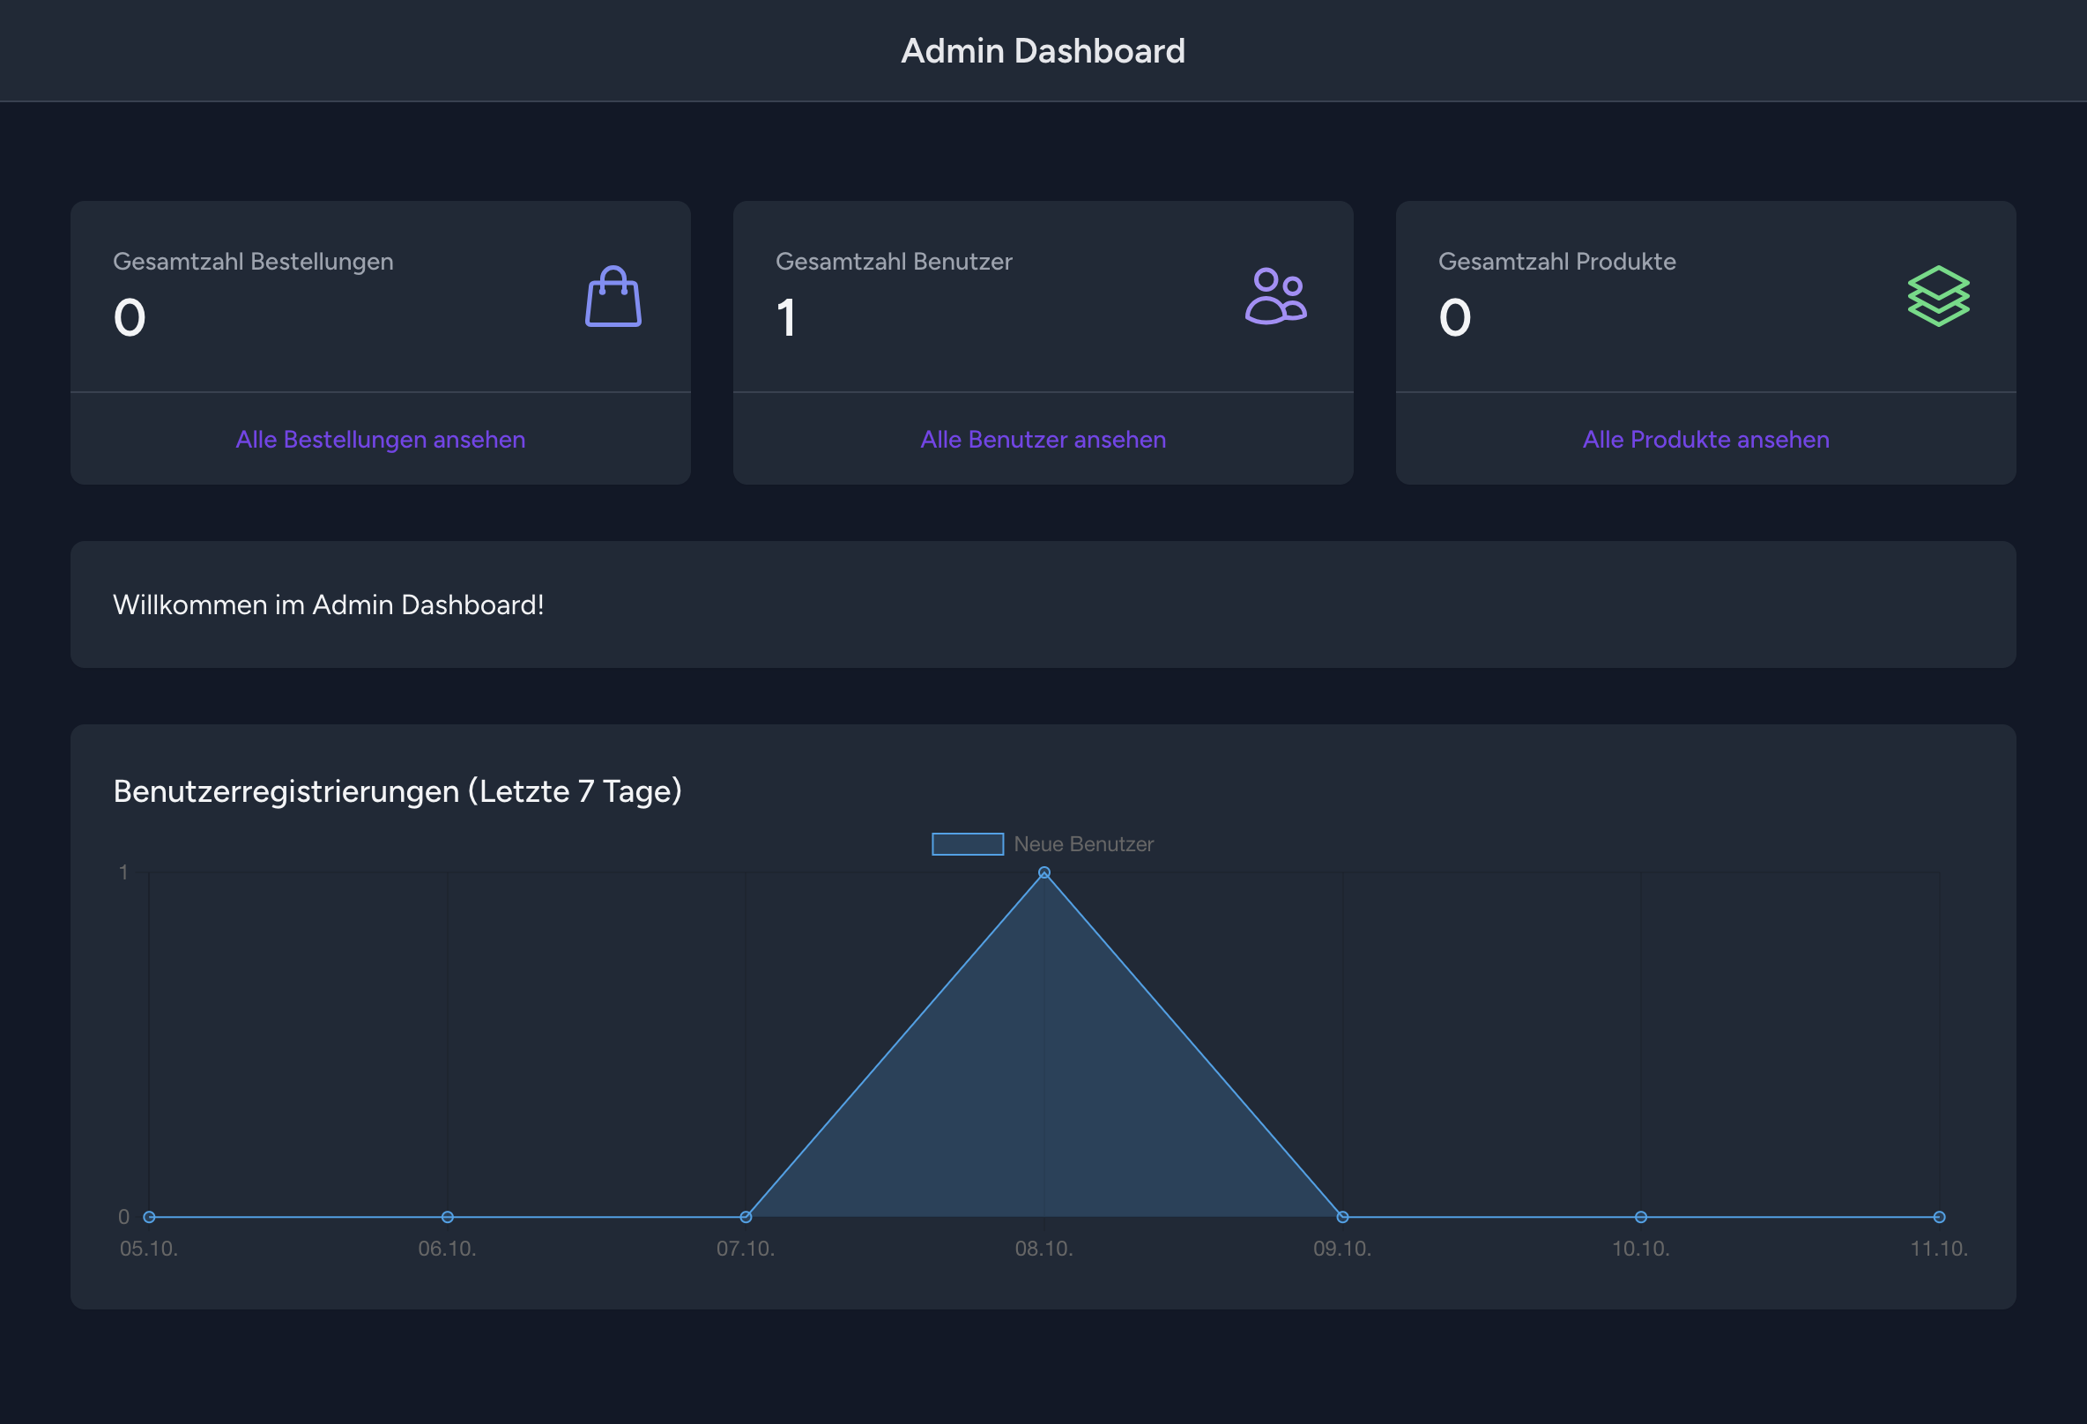
Task: Click the data point on 09.10.
Action: point(1342,1217)
